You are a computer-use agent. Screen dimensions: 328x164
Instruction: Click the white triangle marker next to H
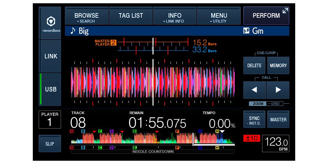[222, 132]
